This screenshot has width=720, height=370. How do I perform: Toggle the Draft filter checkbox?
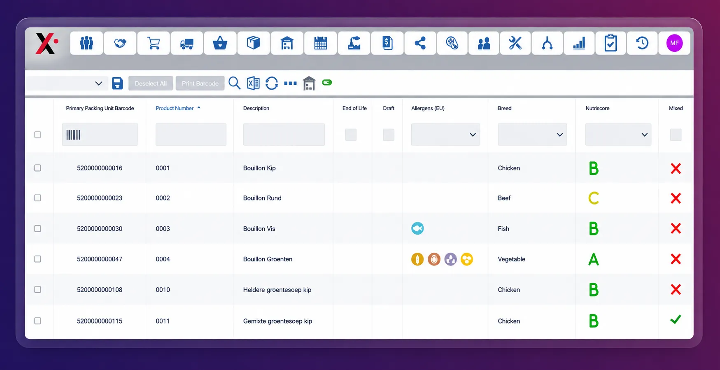point(389,135)
